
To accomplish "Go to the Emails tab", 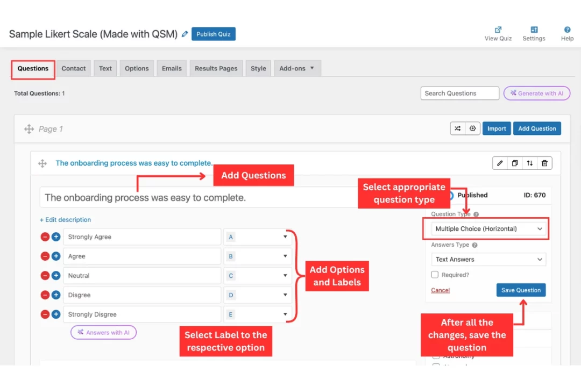I will coord(172,69).
